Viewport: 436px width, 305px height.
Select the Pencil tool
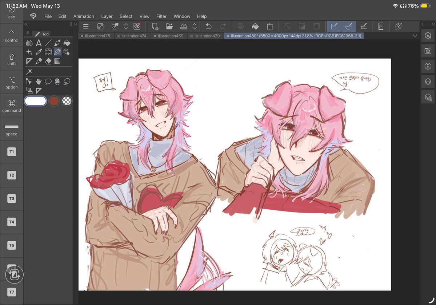(39, 61)
